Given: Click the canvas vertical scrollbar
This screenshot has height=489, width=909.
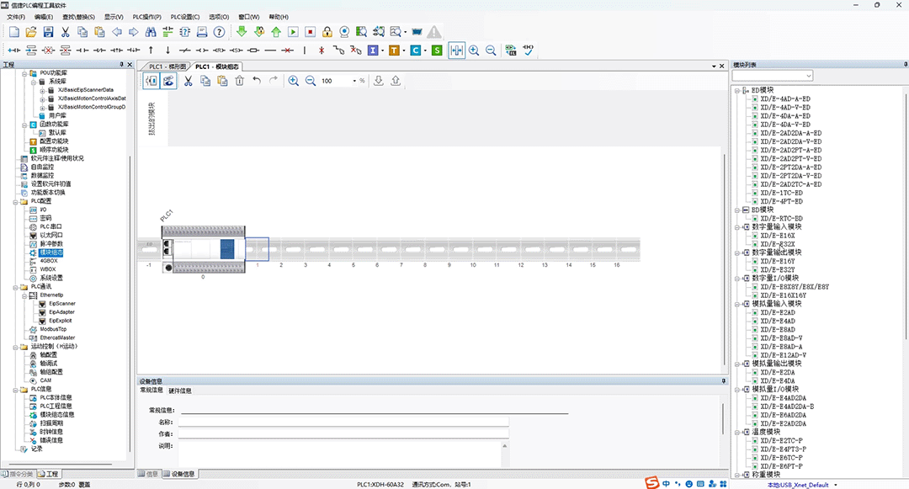Looking at the screenshot, I should 725,261.
